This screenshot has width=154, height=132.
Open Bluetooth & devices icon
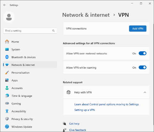(x=7, y=57)
